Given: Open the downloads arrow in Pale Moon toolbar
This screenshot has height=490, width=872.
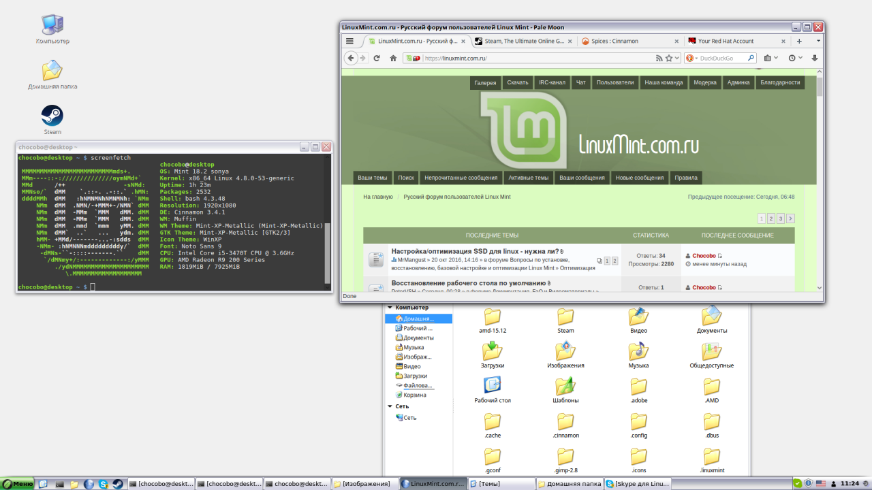Looking at the screenshot, I should tap(815, 59).
